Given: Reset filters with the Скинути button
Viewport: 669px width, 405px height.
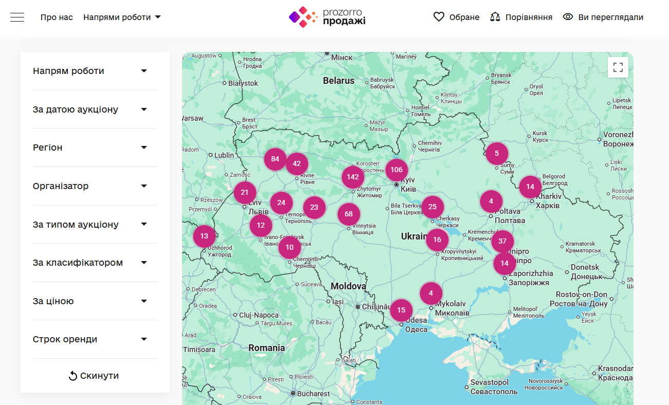Looking at the screenshot, I should click(x=95, y=376).
